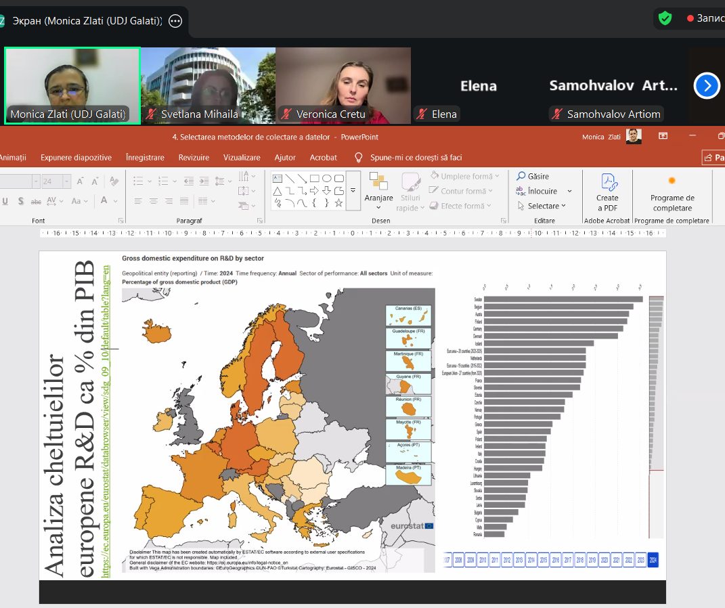
Task: Click the clear formatting eraser icon
Action: point(113,181)
